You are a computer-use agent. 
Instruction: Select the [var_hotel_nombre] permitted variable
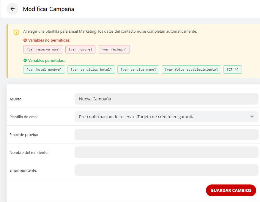44,69
